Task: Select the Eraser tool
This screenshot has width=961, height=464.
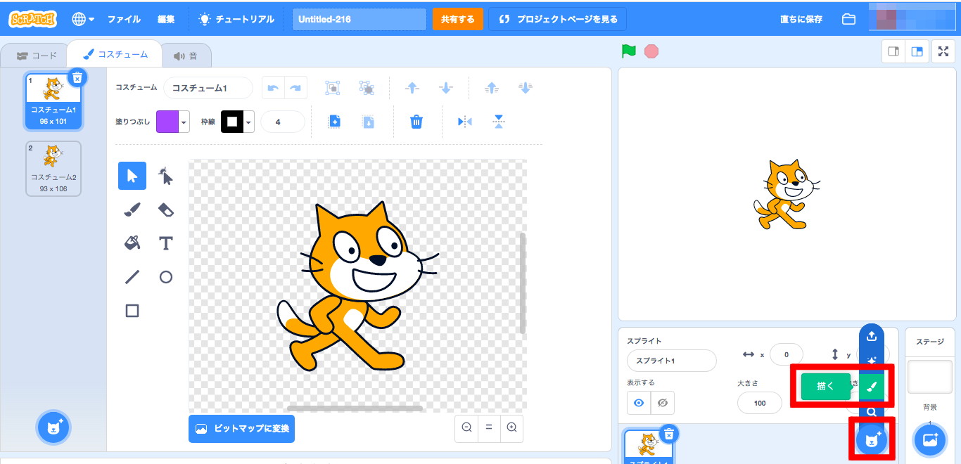Action: pos(165,210)
